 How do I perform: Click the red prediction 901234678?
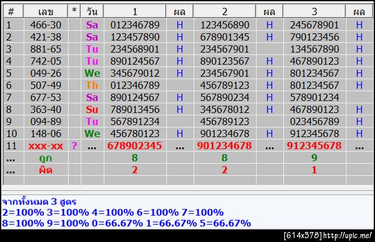(224, 145)
